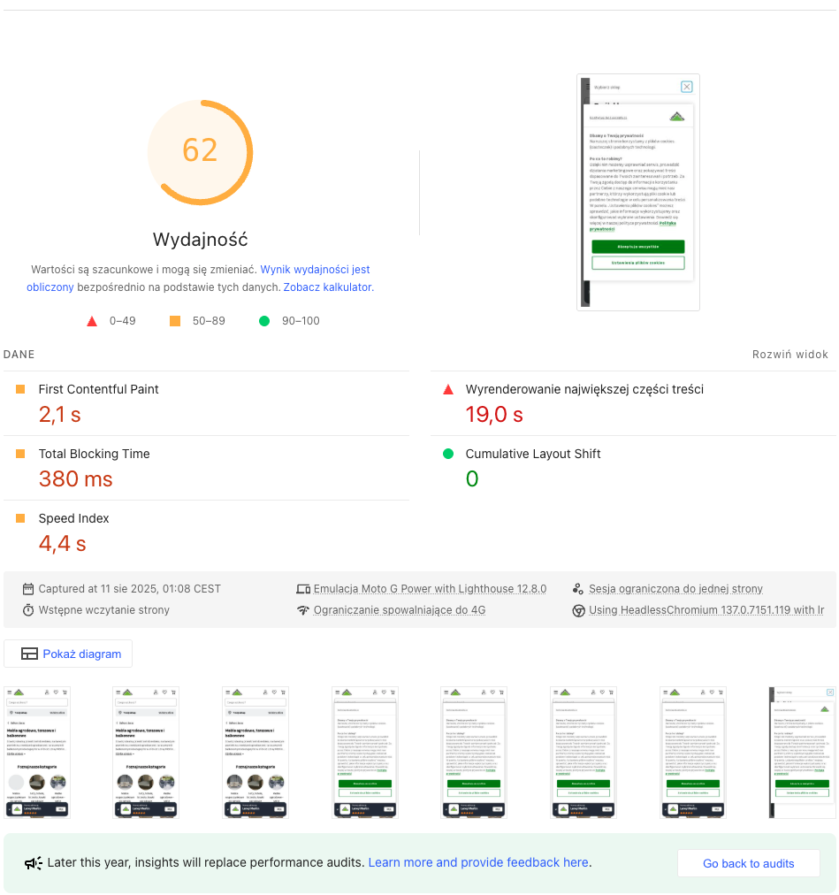This screenshot has width=839, height=895.
Task: Click the browser icon before HeadlessChromium version
Action: pos(578,610)
